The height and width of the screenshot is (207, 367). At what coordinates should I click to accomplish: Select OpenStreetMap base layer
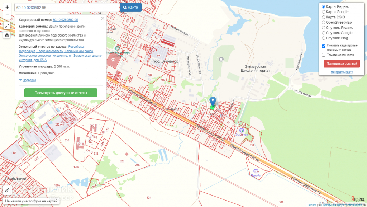click(x=324, y=22)
